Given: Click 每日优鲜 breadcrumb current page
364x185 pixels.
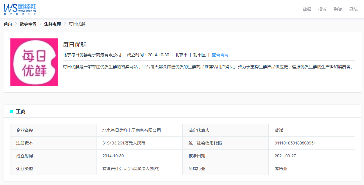Looking at the screenshot, I should click(x=77, y=24).
